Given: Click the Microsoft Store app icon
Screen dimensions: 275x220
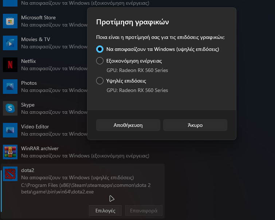Looking at the screenshot, I should [x=10, y=21].
